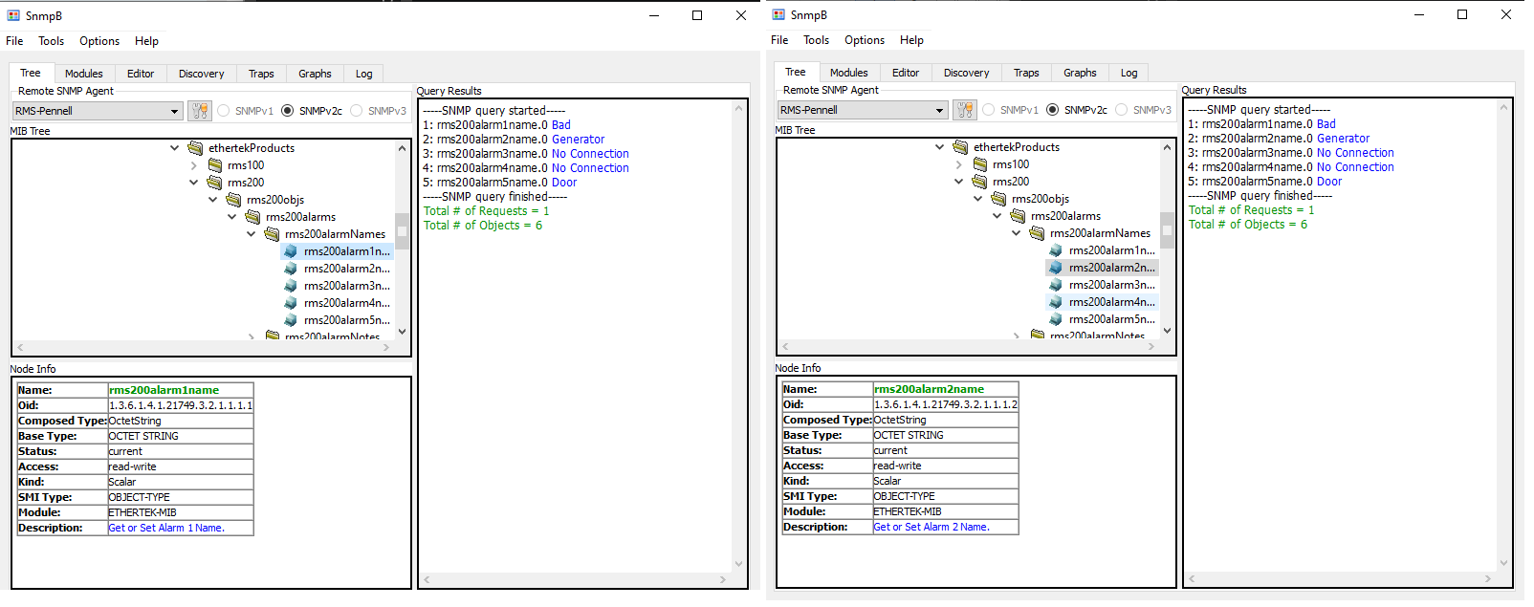
Task: Select the SNMPv1 radio button in left window
Action: pos(224,111)
